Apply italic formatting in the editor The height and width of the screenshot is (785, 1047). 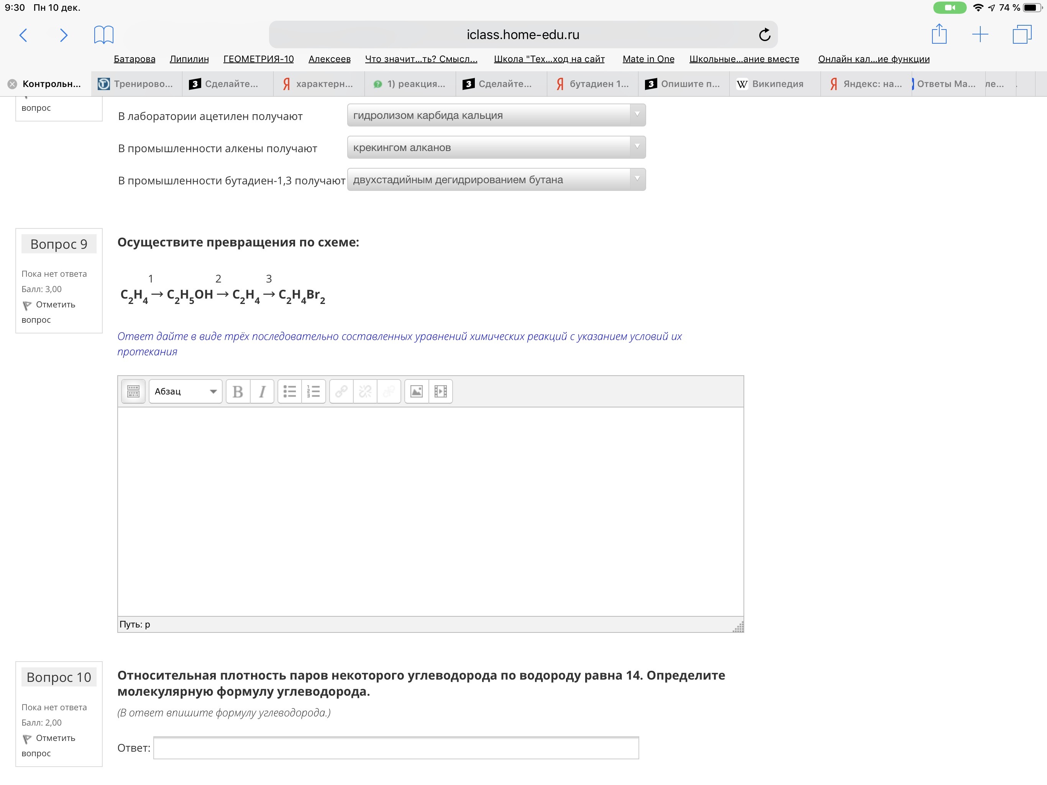[x=262, y=392]
